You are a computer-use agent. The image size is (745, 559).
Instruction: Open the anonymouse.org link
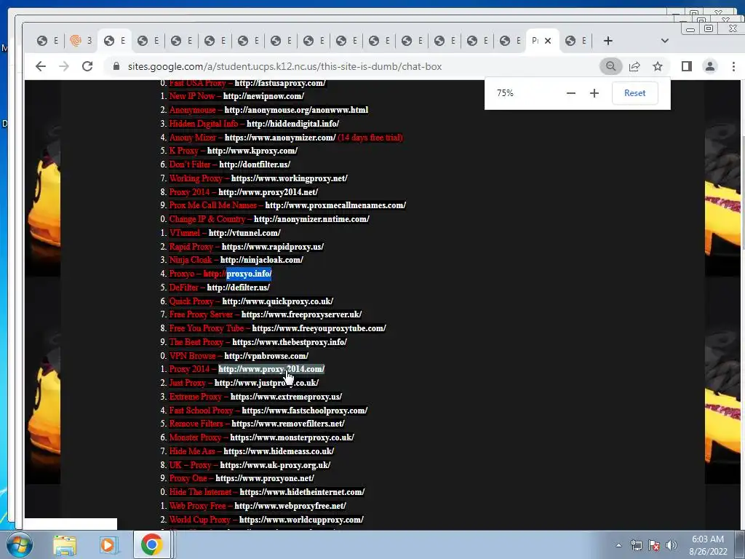click(x=296, y=110)
